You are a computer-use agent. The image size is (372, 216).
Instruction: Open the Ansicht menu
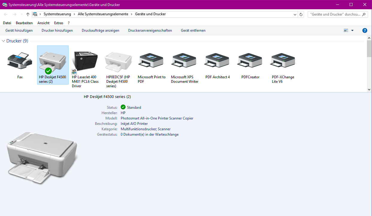(x=43, y=23)
